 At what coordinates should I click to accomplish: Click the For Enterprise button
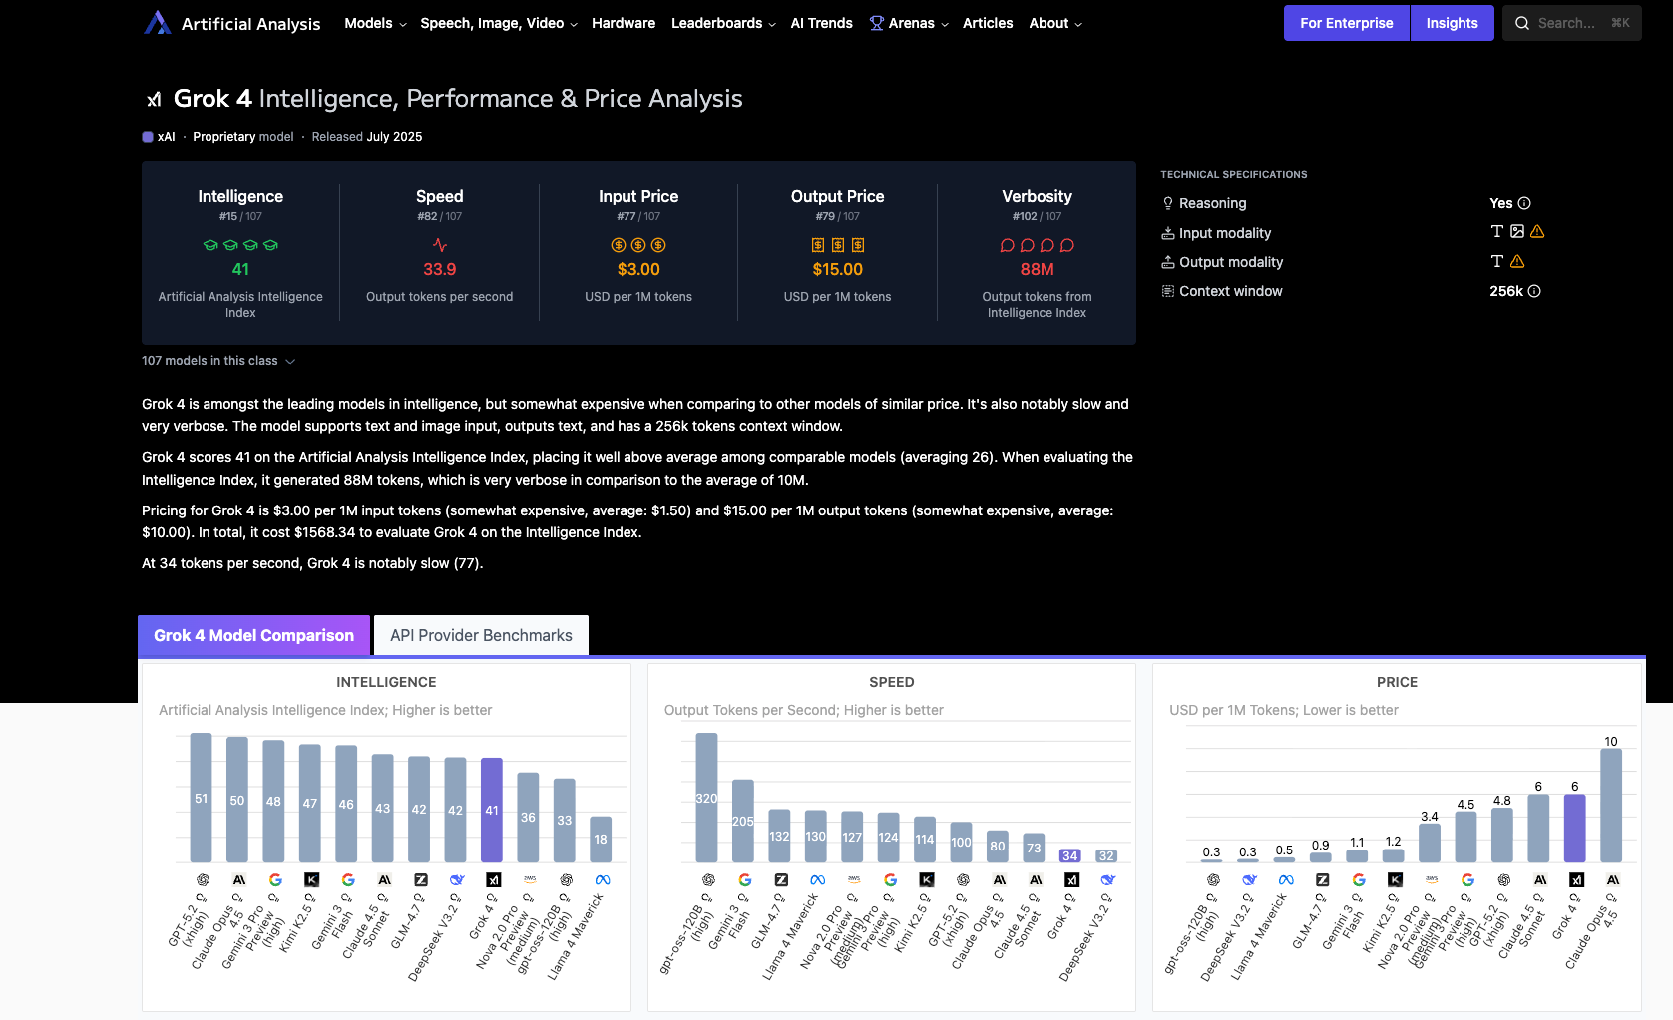tap(1346, 23)
